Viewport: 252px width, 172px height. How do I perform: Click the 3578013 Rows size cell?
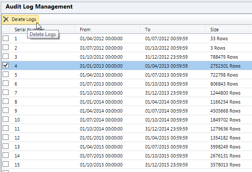(x=225, y=164)
